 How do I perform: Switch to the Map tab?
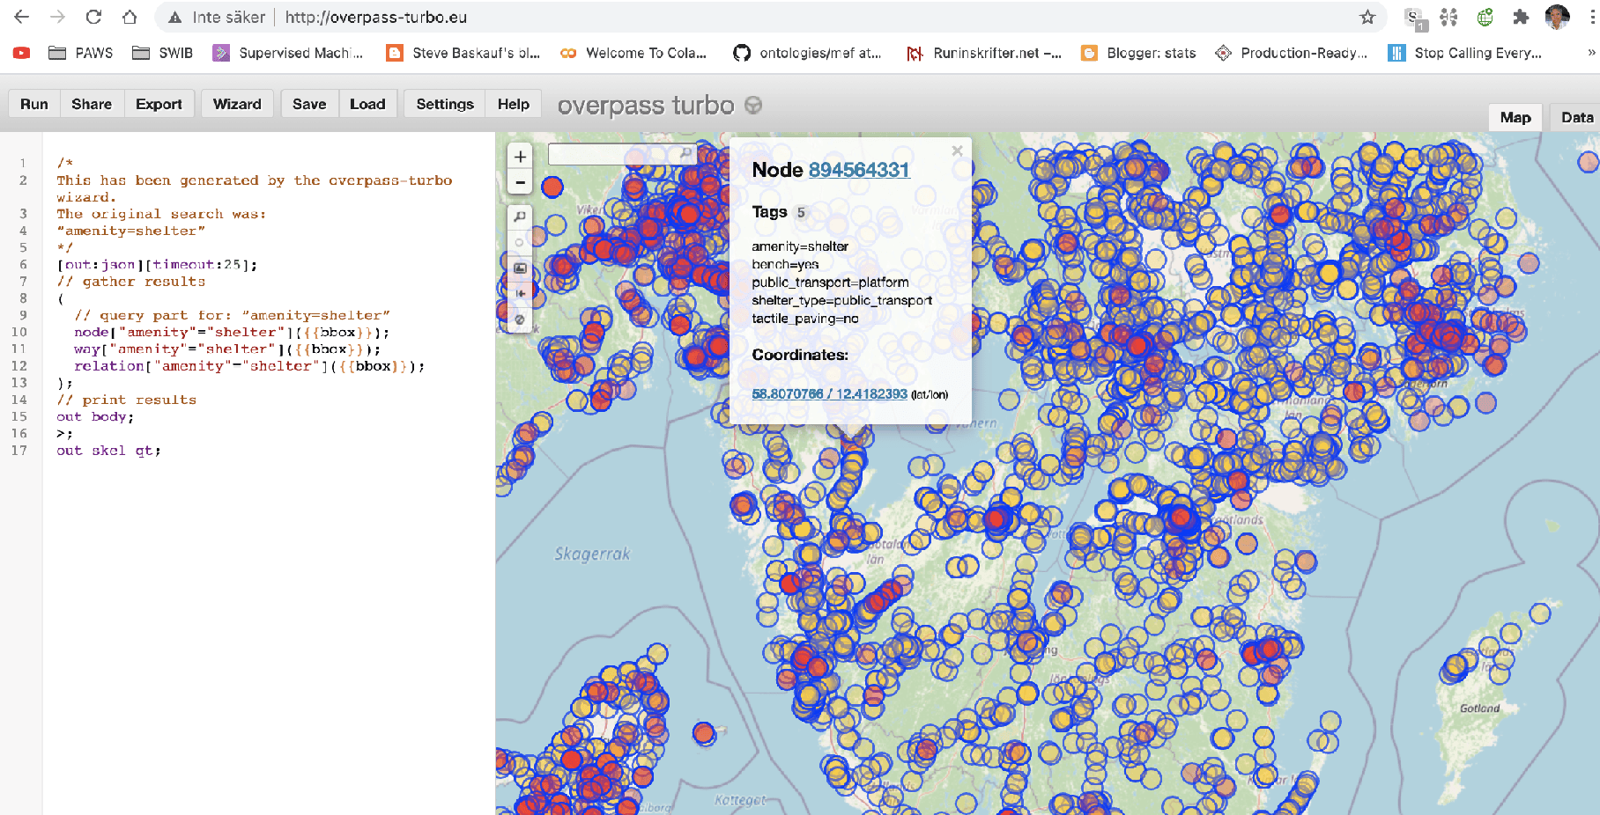point(1515,117)
